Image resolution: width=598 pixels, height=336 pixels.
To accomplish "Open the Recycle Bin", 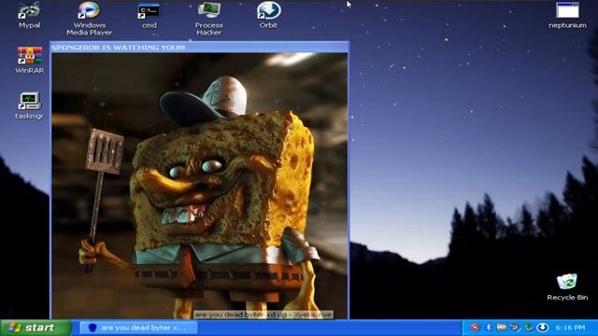I will 567,287.
